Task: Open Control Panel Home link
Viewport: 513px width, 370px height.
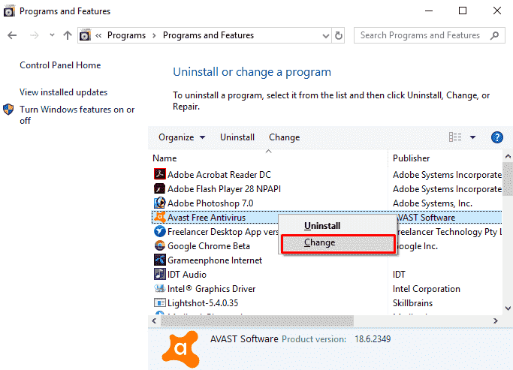Action: [60, 65]
